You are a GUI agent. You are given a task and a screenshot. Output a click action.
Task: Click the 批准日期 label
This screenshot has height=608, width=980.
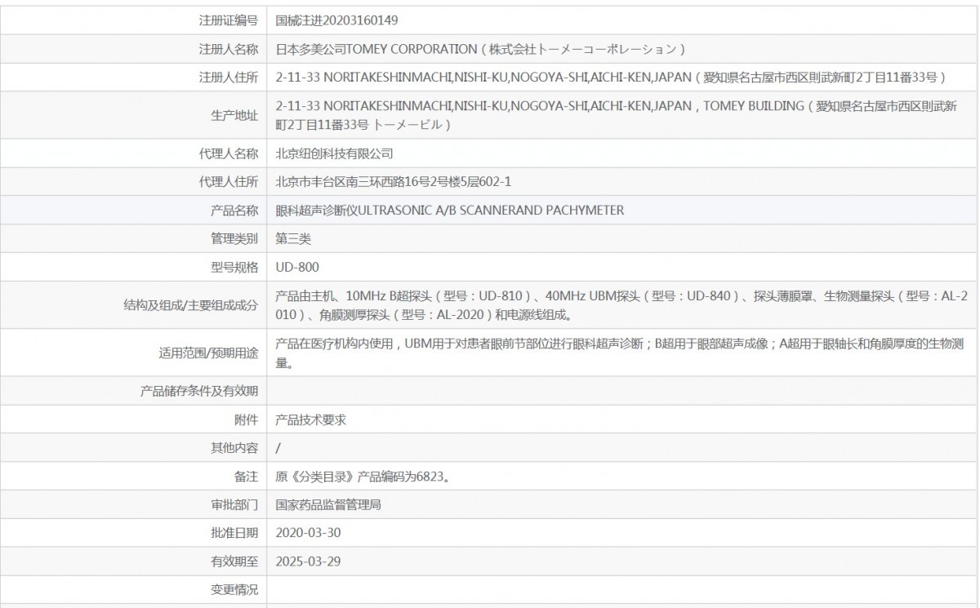[234, 533]
